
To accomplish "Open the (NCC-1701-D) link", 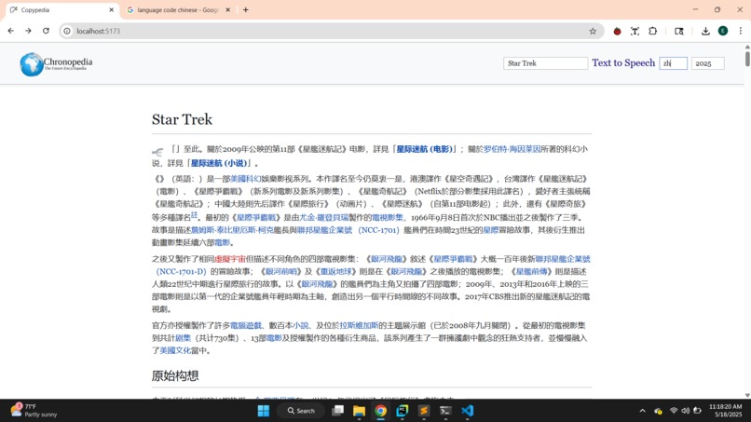I will [x=181, y=272].
